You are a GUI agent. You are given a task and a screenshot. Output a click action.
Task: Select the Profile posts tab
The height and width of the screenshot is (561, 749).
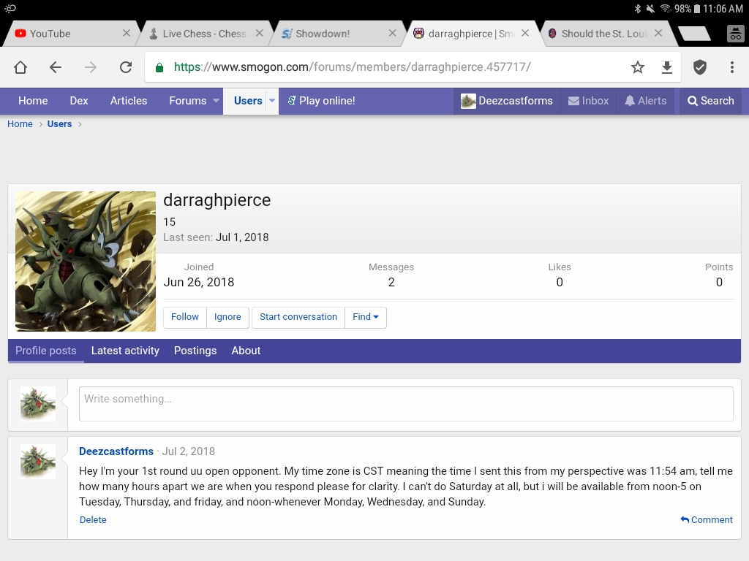(46, 351)
